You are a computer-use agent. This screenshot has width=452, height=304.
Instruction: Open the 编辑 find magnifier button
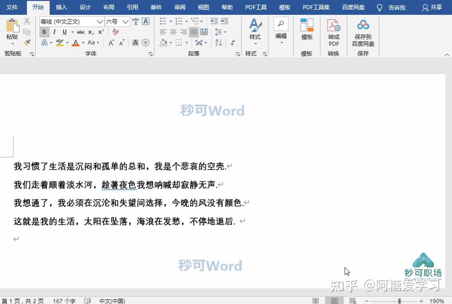pyautogui.click(x=281, y=24)
